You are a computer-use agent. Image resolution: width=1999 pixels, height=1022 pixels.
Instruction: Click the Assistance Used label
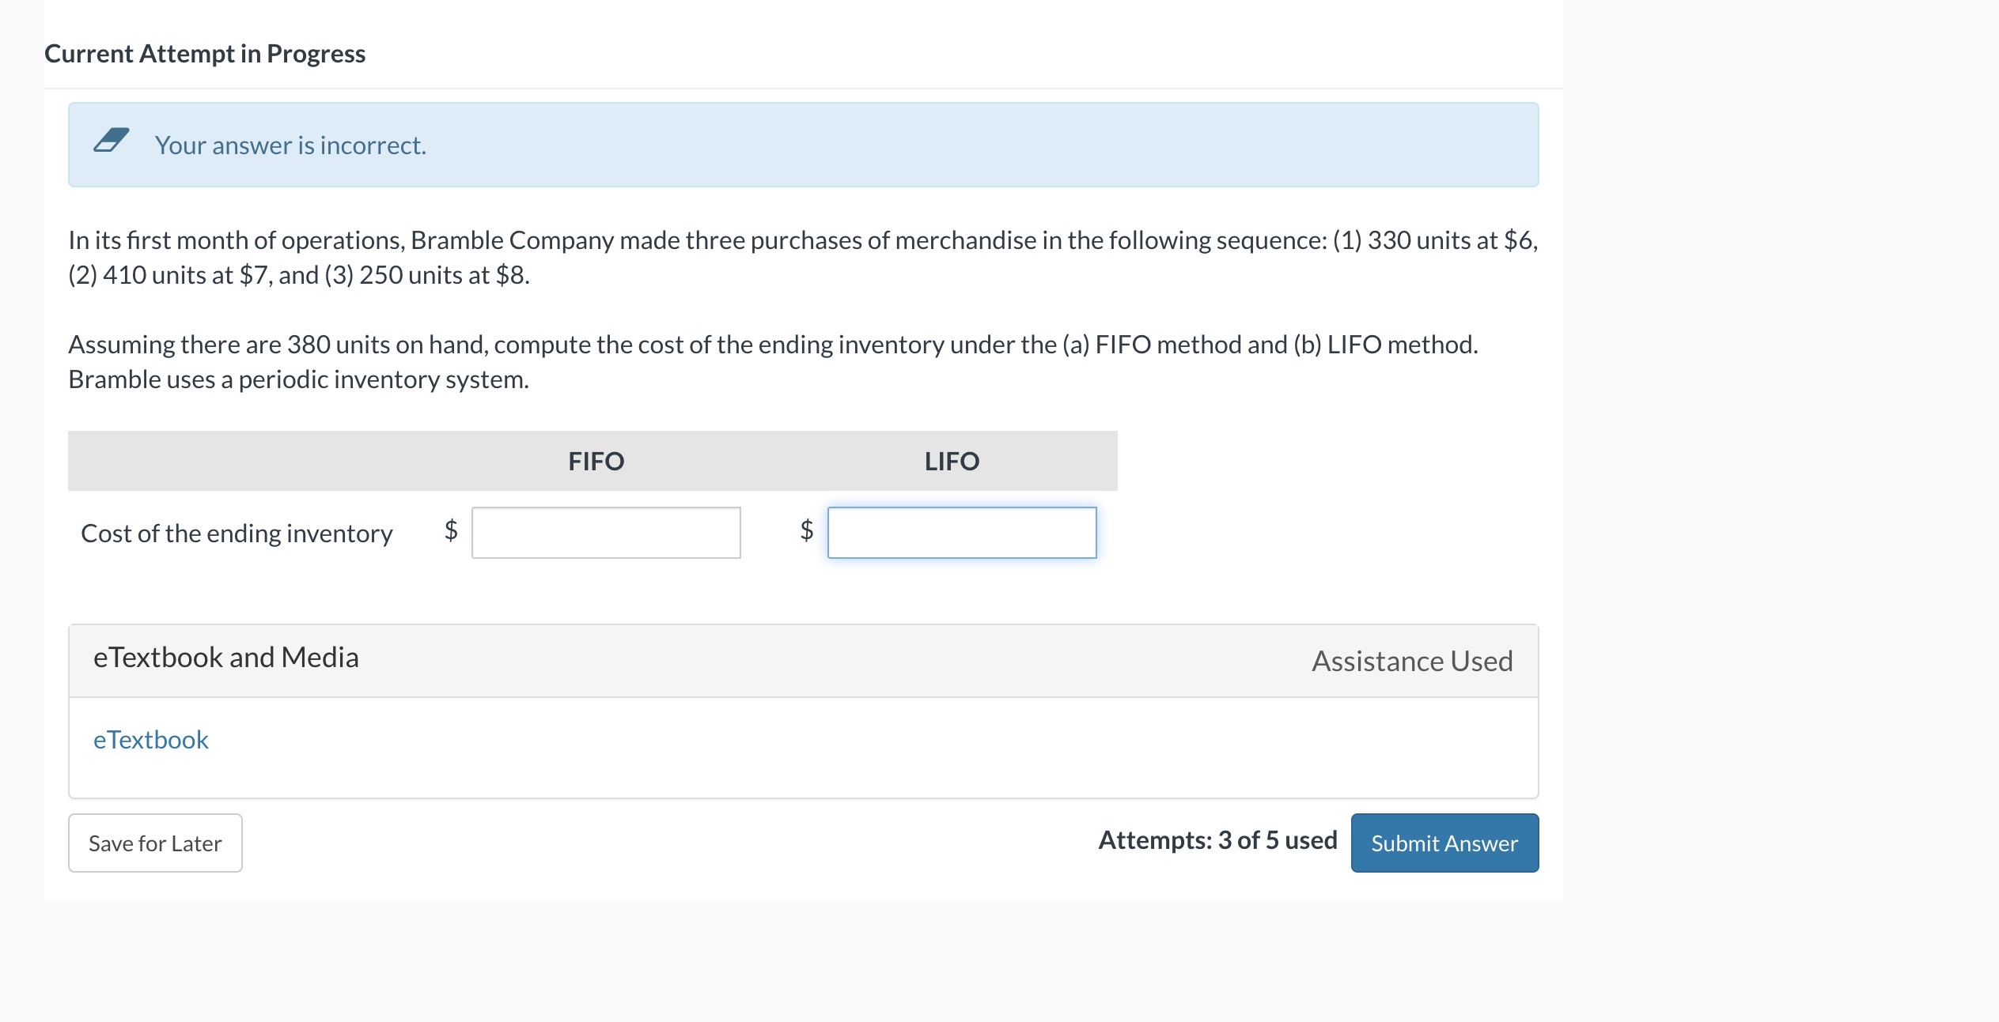point(1411,661)
